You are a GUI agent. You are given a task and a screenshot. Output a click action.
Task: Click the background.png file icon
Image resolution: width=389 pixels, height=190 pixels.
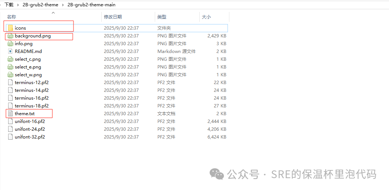10,36
